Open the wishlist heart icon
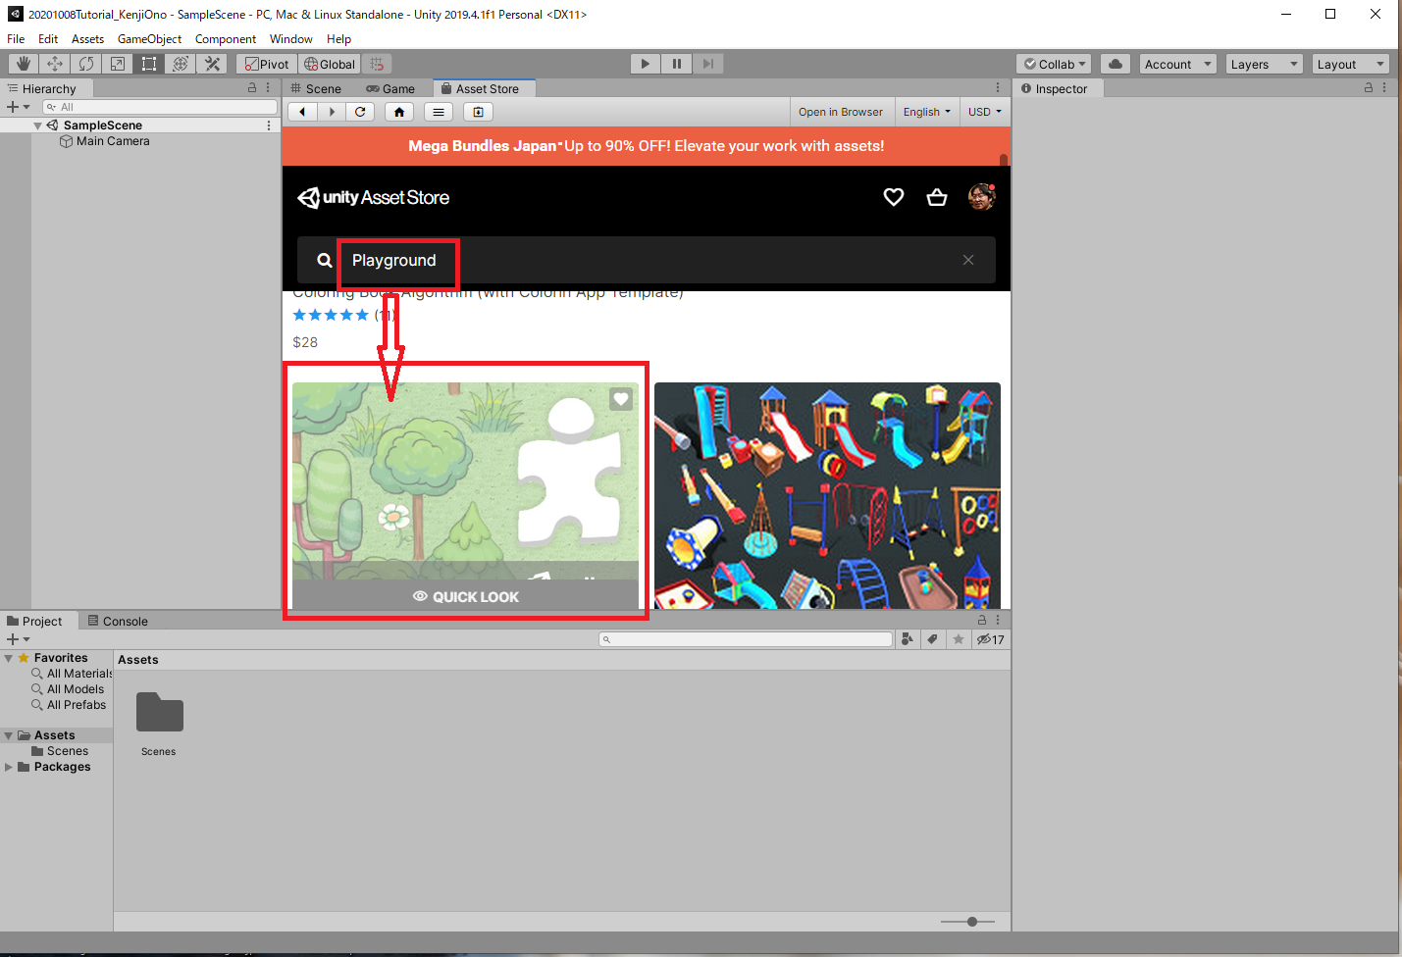1402x957 pixels. [894, 197]
